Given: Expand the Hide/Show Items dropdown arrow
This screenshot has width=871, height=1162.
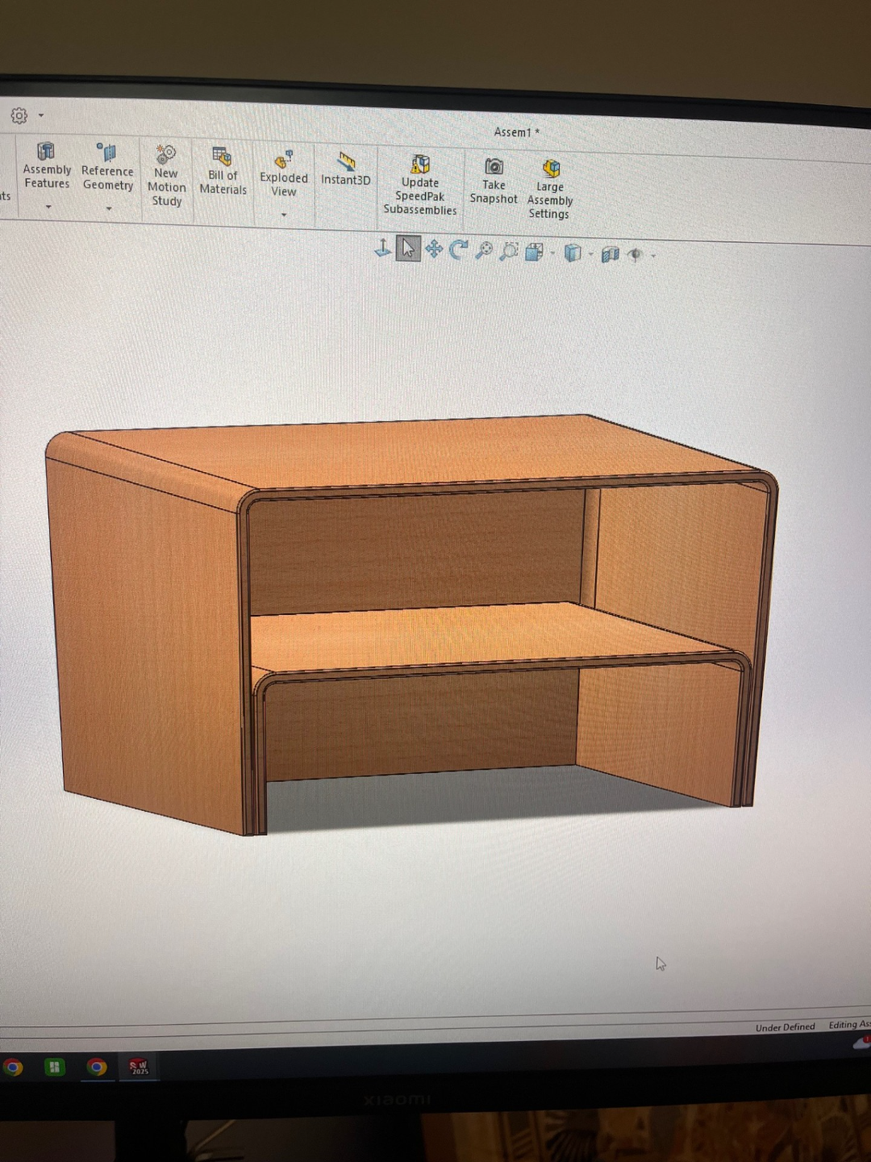Looking at the screenshot, I should (653, 257).
